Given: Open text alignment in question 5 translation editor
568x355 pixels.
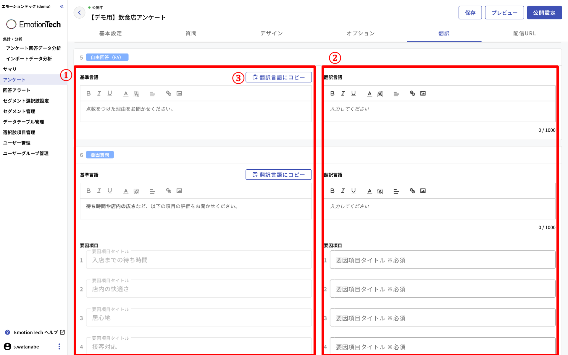Looking at the screenshot, I should (x=396, y=94).
